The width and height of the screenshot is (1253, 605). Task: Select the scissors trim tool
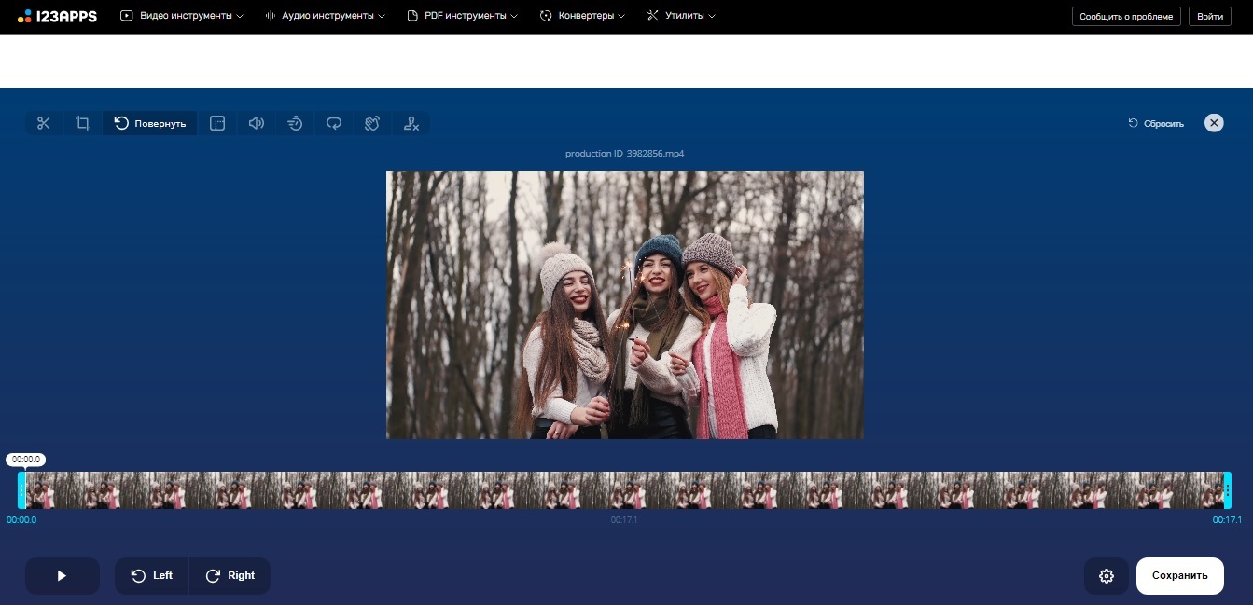click(43, 123)
